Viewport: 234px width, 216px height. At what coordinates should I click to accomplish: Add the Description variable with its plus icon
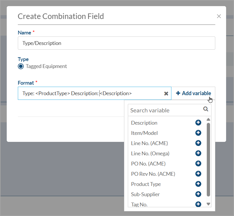(x=198, y=123)
